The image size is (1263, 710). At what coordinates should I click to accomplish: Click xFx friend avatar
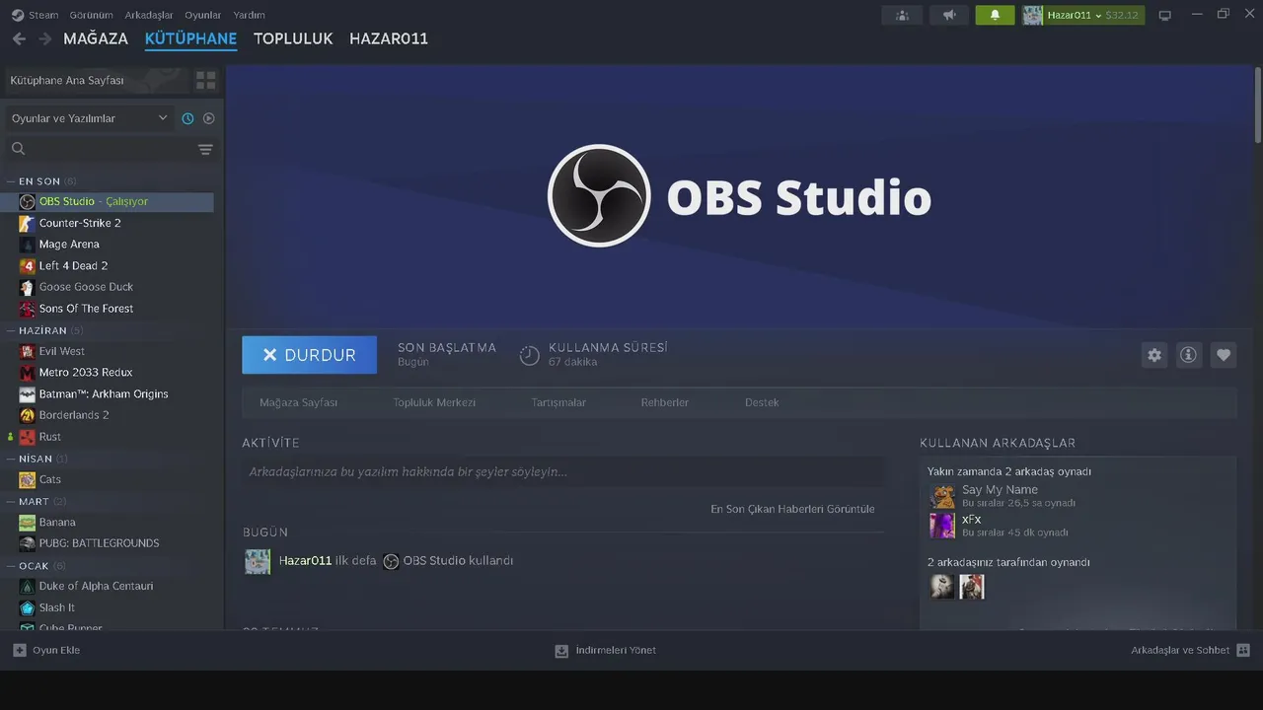coord(942,526)
